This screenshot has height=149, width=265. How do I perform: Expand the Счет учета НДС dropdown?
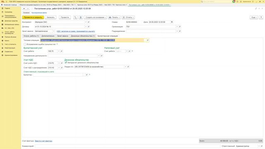click(x=59, y=63)
